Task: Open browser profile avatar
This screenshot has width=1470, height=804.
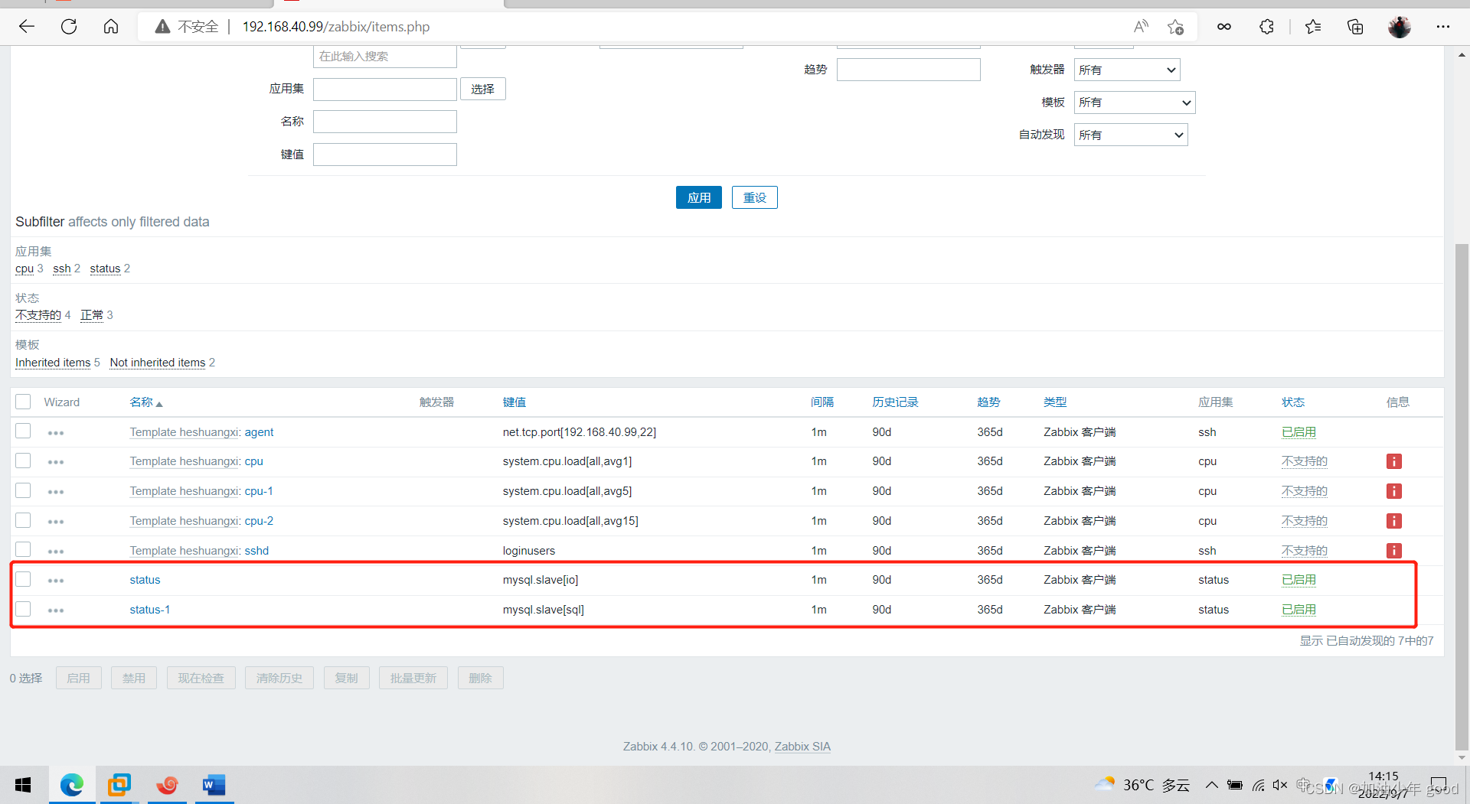Action: [1400, 27]
